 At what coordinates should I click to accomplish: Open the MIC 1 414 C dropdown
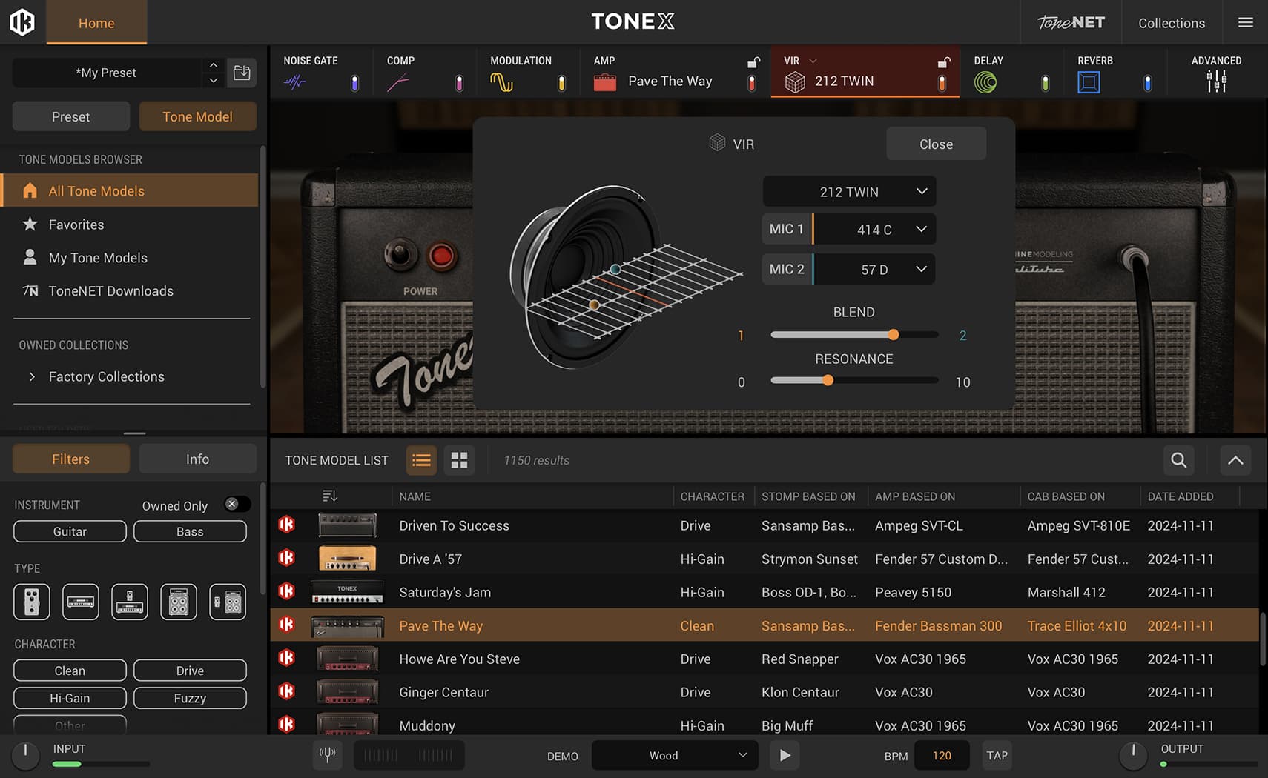coord(874,230)
